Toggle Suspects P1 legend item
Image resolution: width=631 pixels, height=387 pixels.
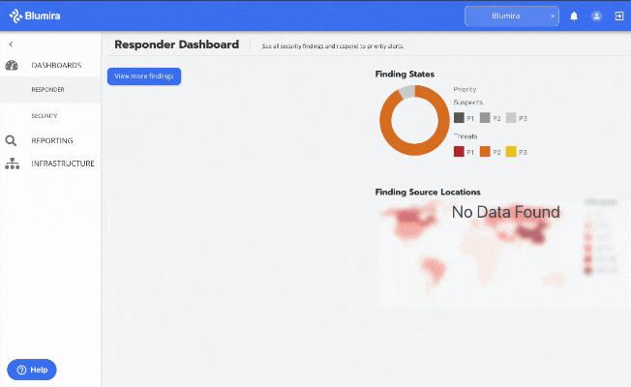coord(464,118)
